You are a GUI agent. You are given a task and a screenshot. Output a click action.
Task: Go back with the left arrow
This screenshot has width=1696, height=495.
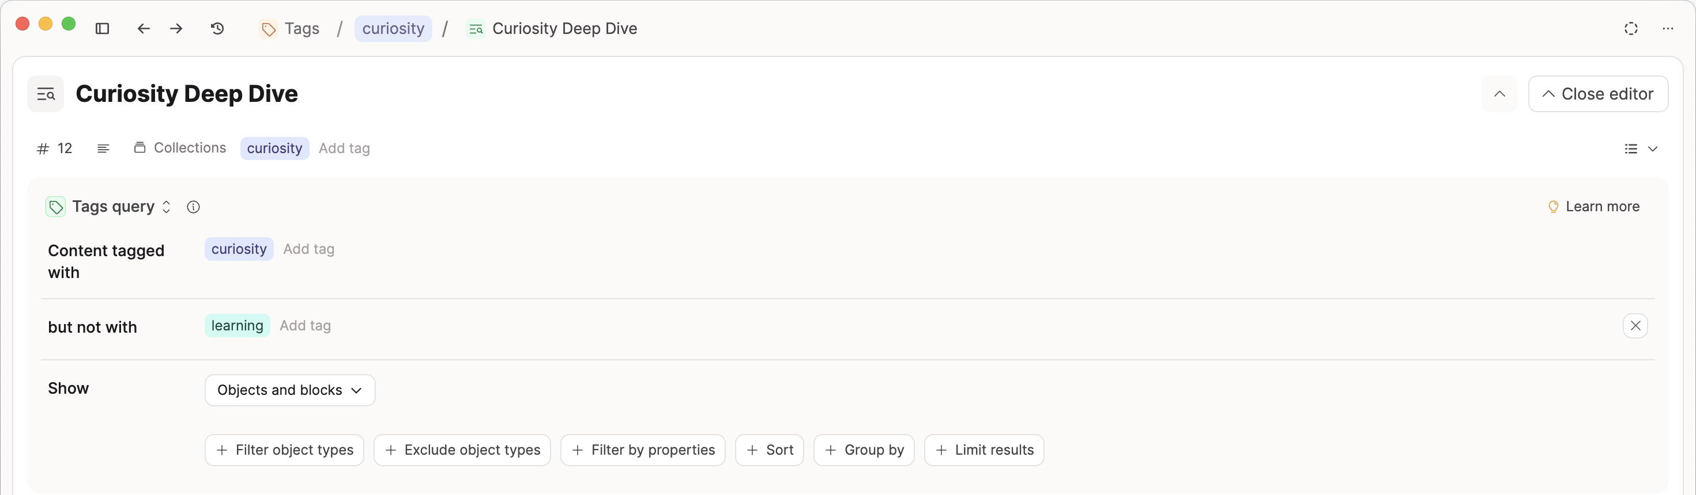pyautogui.click(x=144, y=28)
